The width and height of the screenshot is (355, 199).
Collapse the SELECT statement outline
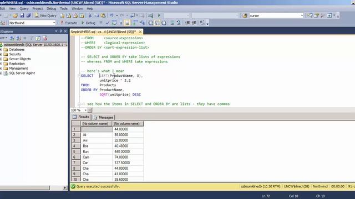(79, 76)
